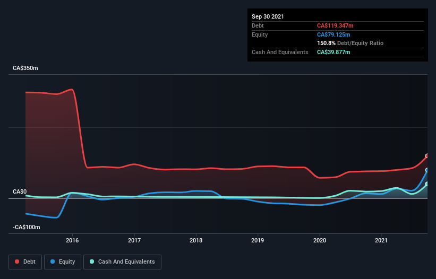The image size is (436, 279).
Task: Click the CA$39.877m cash value
Action: (334, 52)
